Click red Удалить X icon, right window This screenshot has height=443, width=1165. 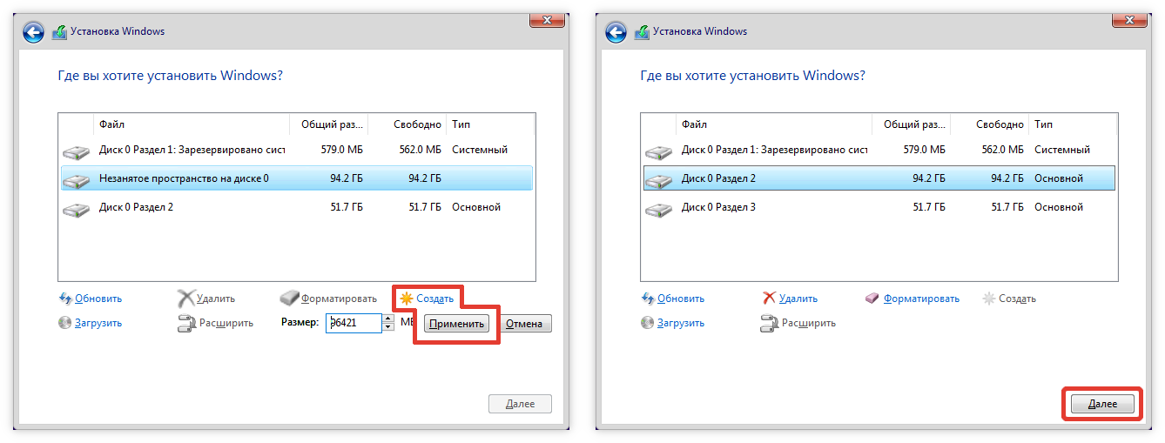(769, 298)
